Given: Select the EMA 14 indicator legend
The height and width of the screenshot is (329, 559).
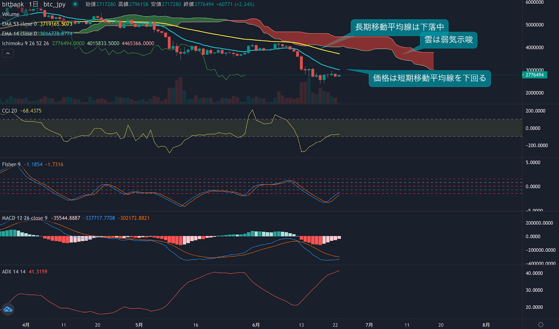Looking at the screenshot, I should tap(19, 34).
